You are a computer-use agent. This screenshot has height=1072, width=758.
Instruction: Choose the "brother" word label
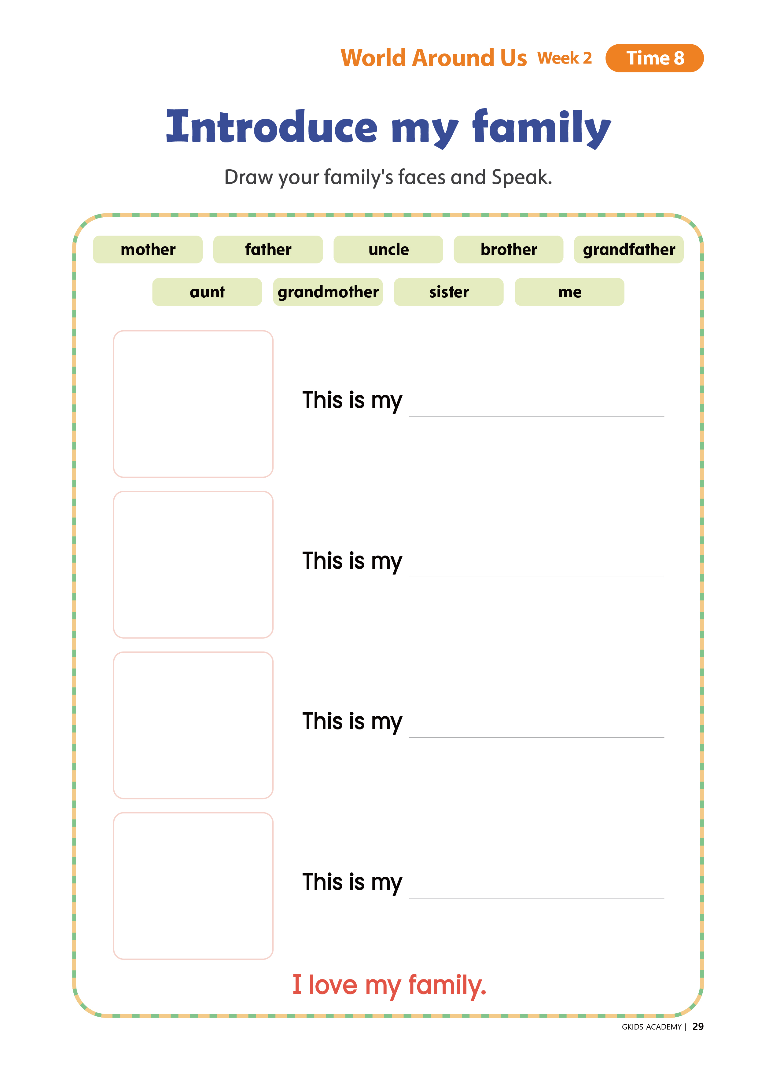(x=509, y=249)
